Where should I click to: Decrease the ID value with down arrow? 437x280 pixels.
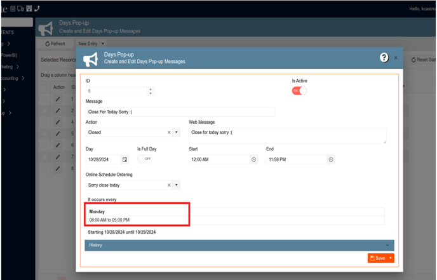click(151, 93)
